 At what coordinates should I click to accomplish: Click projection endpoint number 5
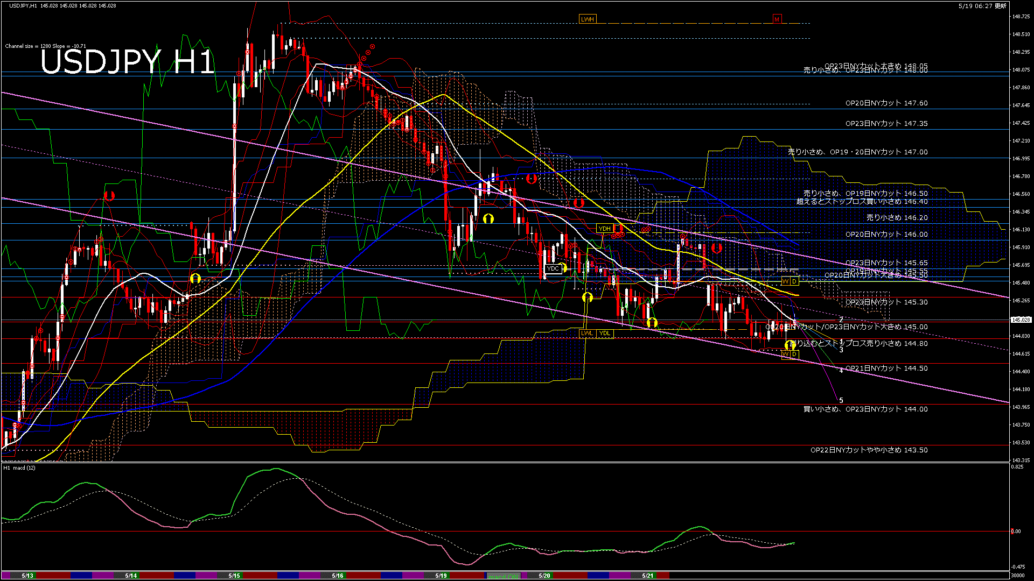(x=841, y=400)
